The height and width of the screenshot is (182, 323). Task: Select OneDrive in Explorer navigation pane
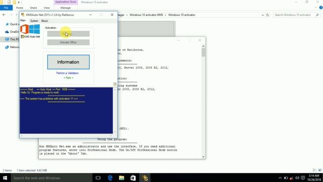(12, 32)
